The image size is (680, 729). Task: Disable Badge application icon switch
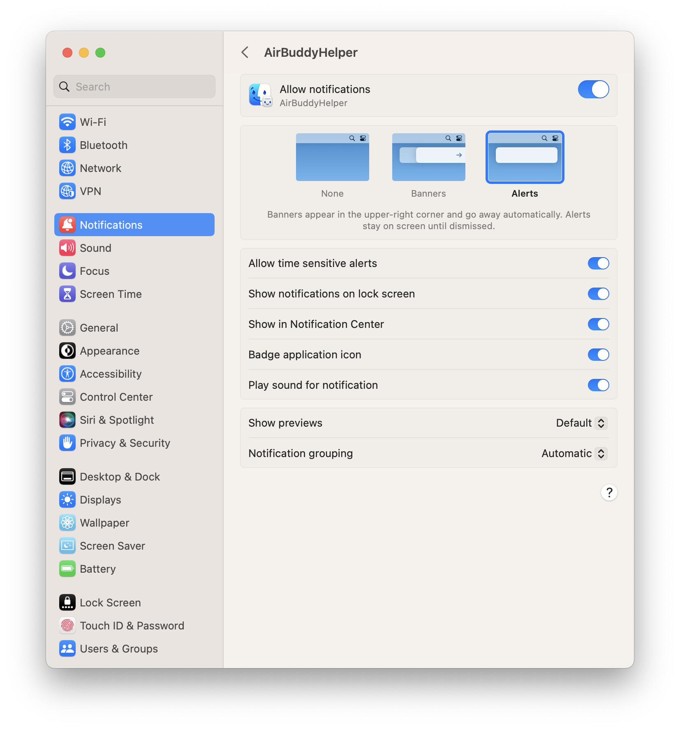(x=598, y=355)
